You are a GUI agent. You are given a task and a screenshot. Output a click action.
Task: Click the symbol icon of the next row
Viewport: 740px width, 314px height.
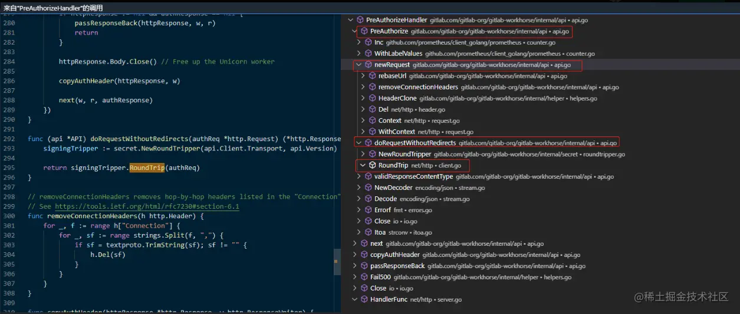(364, 243)
